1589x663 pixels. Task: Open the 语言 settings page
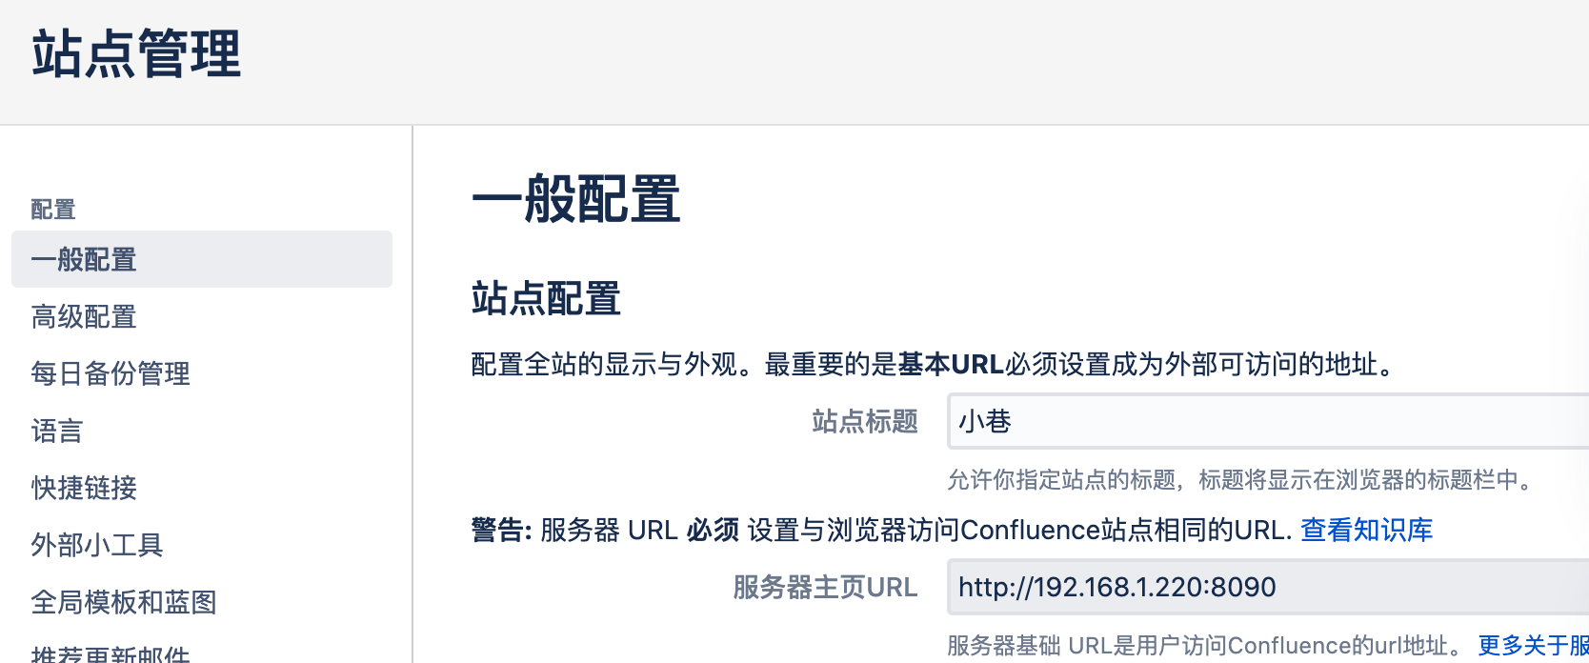[57, 431]
